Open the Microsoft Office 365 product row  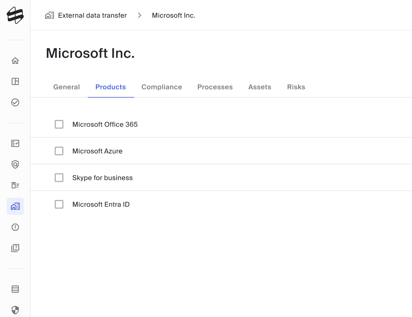[221, 124]
